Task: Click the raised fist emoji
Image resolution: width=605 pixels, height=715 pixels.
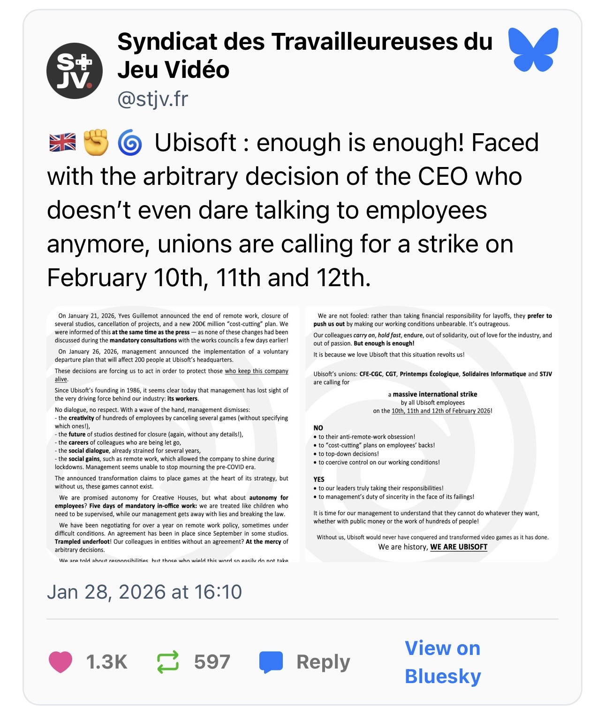Action: (x=96, y=143)
